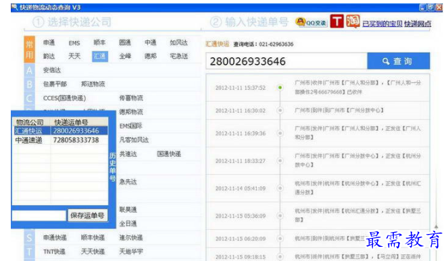Select 德邦物流 courier

[x=131, y=112]
